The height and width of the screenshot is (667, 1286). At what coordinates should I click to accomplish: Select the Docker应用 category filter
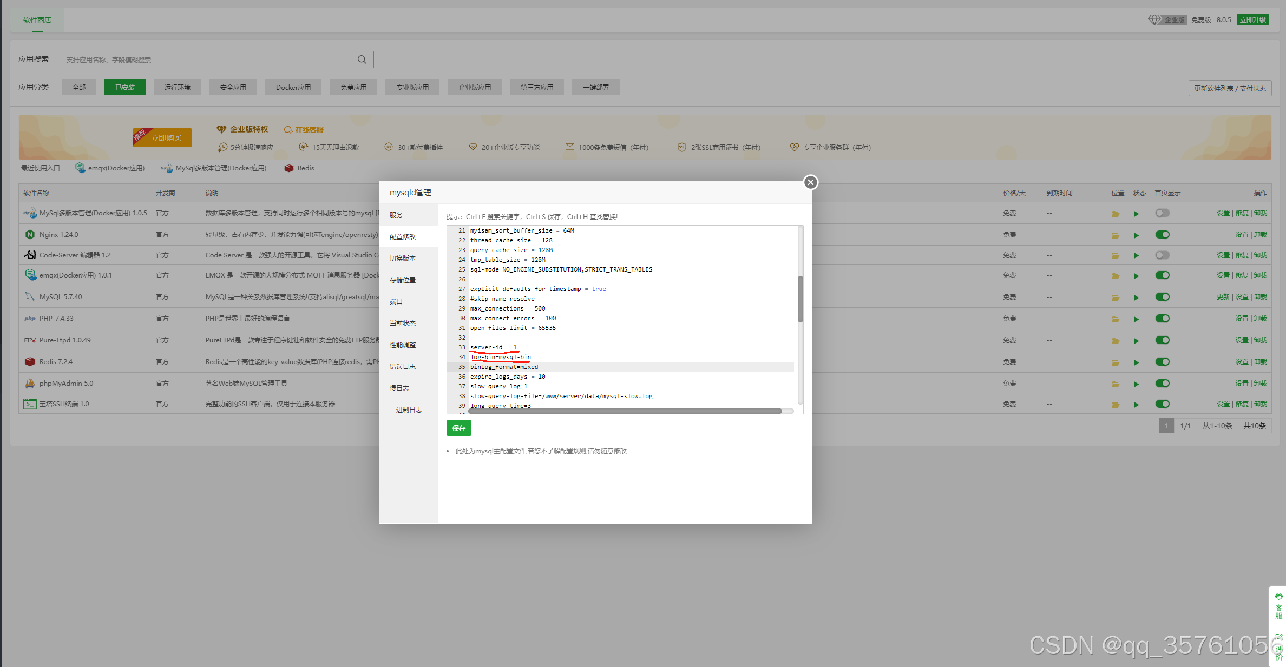point(293,87)
